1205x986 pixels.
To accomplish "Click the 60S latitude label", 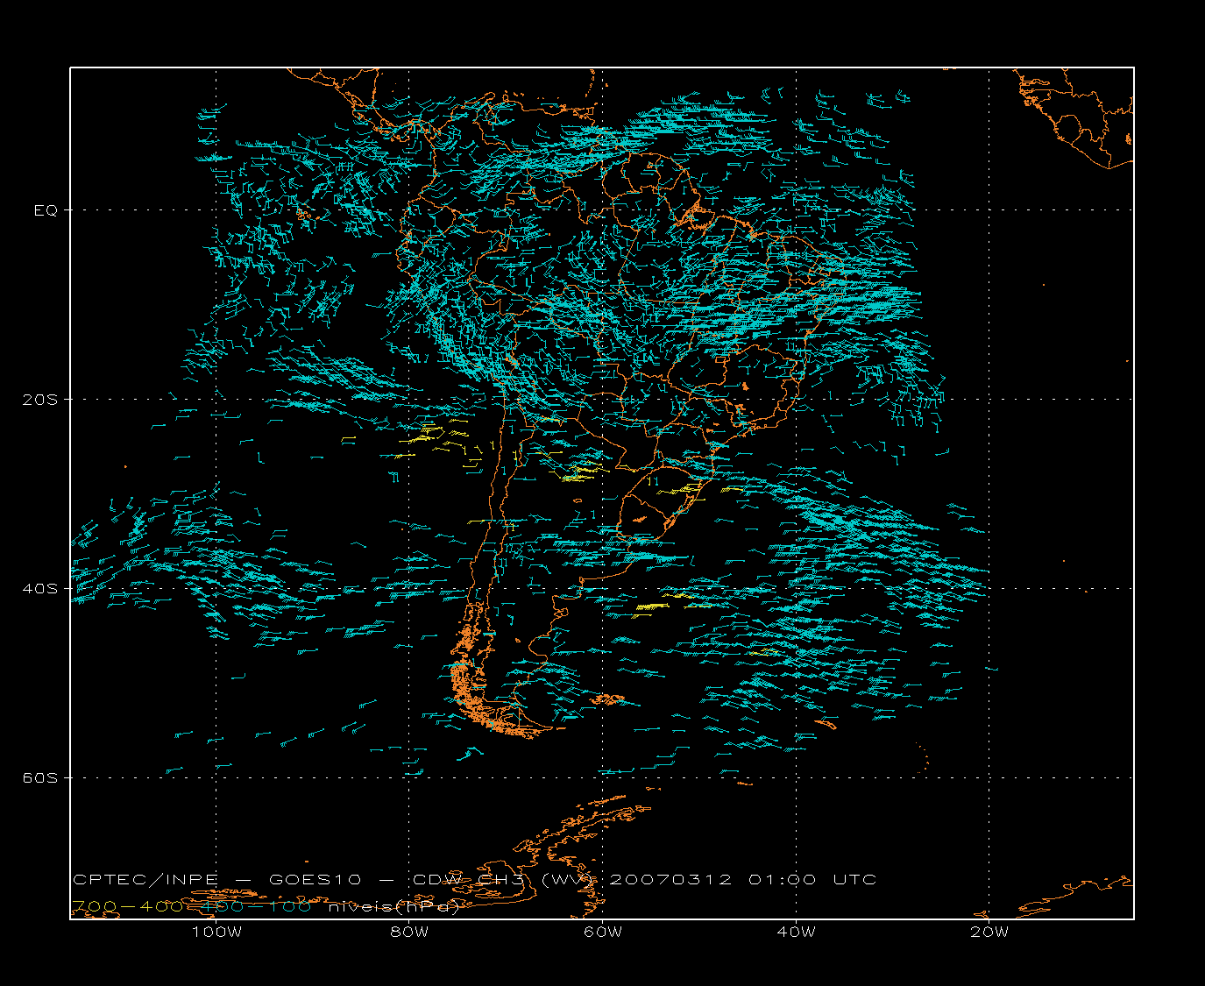I will [x=40, y=778].
